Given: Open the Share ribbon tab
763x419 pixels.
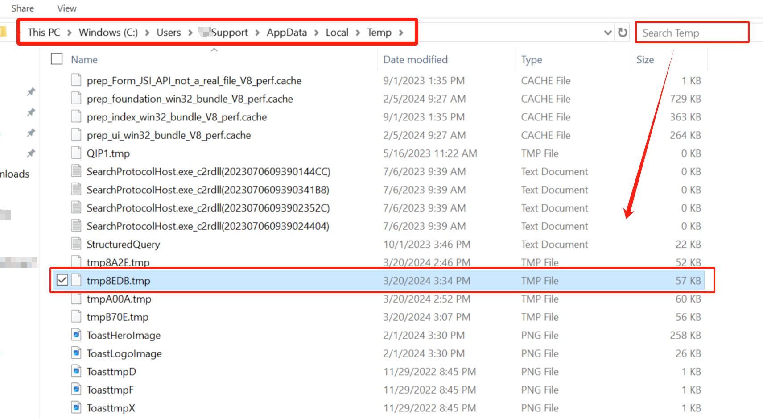Looking at the screenshot, I should pos(23,8).
